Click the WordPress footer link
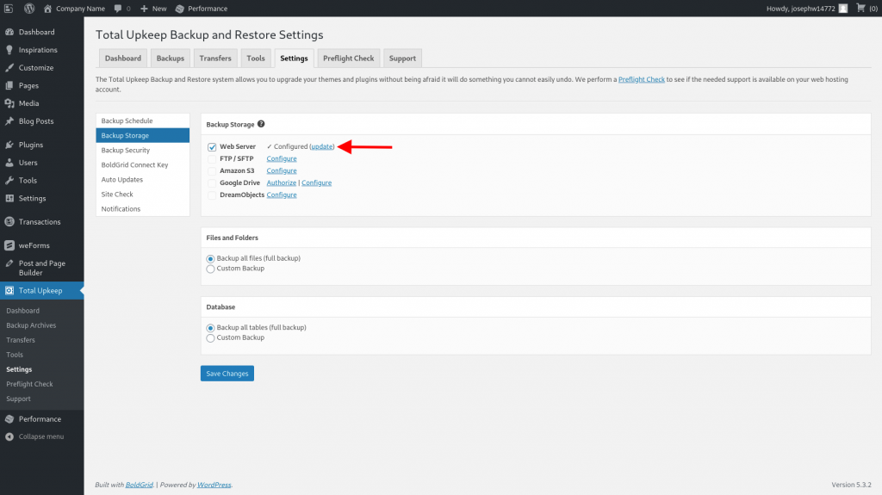The width and height of the screenshot is (882, 495). [214, 485]
